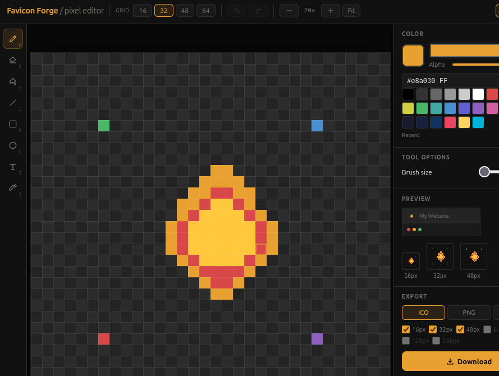
Task: Adjust the Alpha slider
Action: [475, 65]
